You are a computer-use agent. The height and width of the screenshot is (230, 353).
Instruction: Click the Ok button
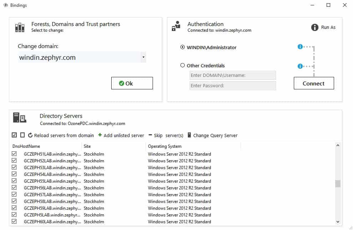(x=132, y=83)
